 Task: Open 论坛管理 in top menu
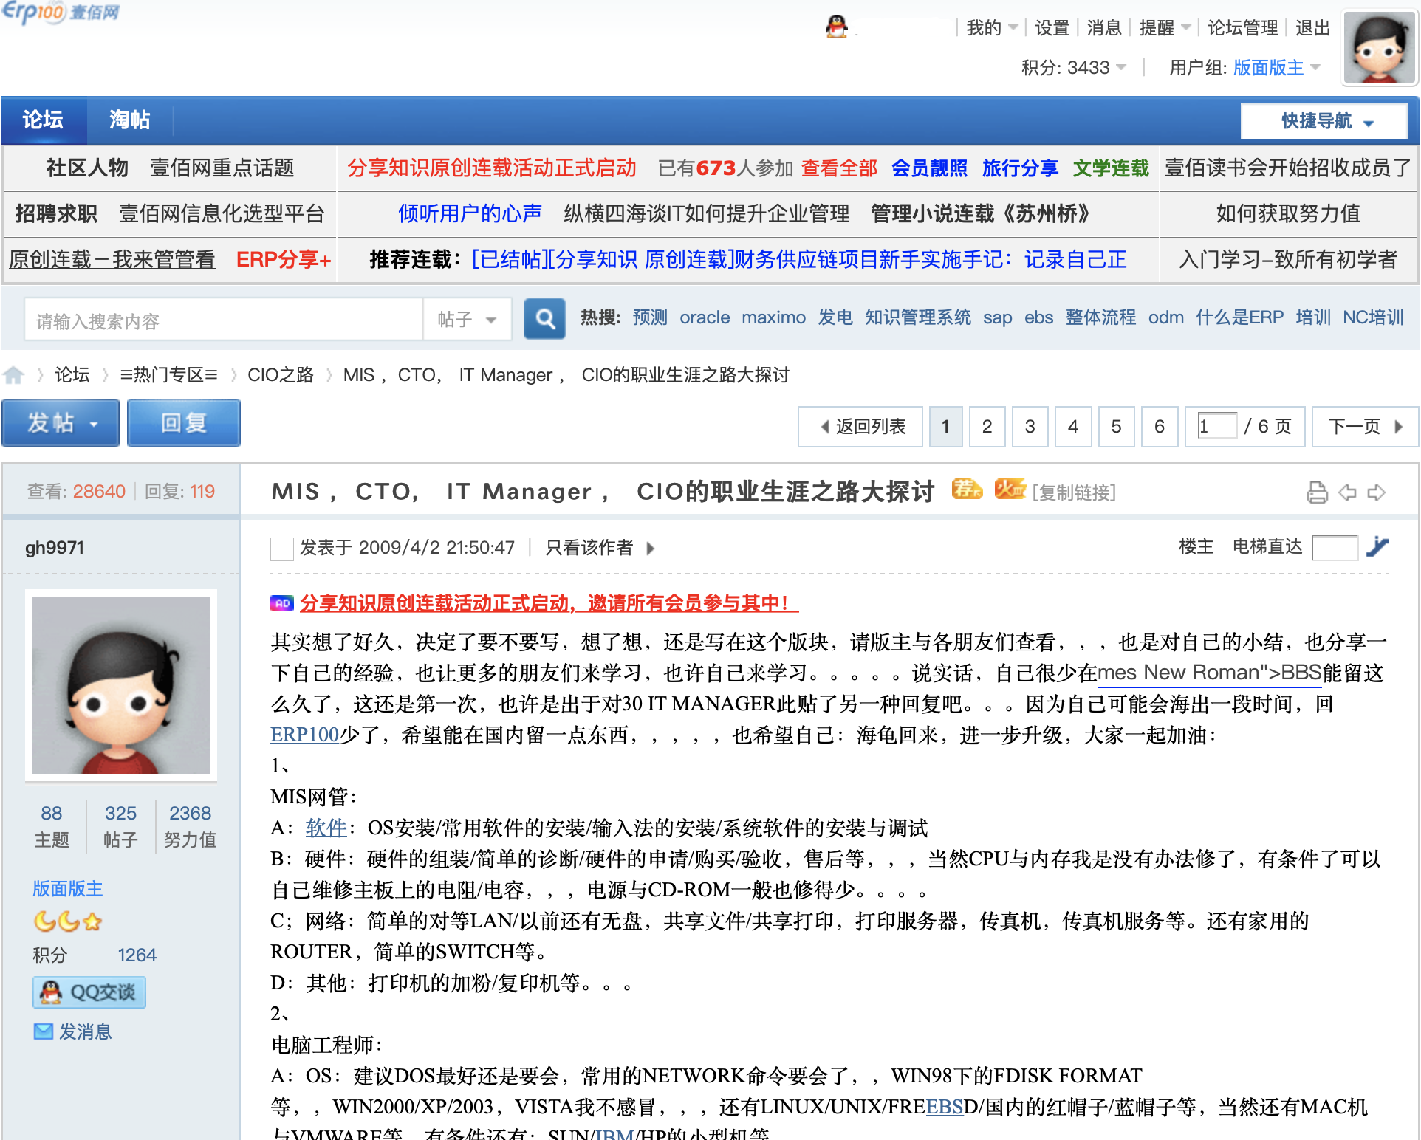click(1242, 28)
